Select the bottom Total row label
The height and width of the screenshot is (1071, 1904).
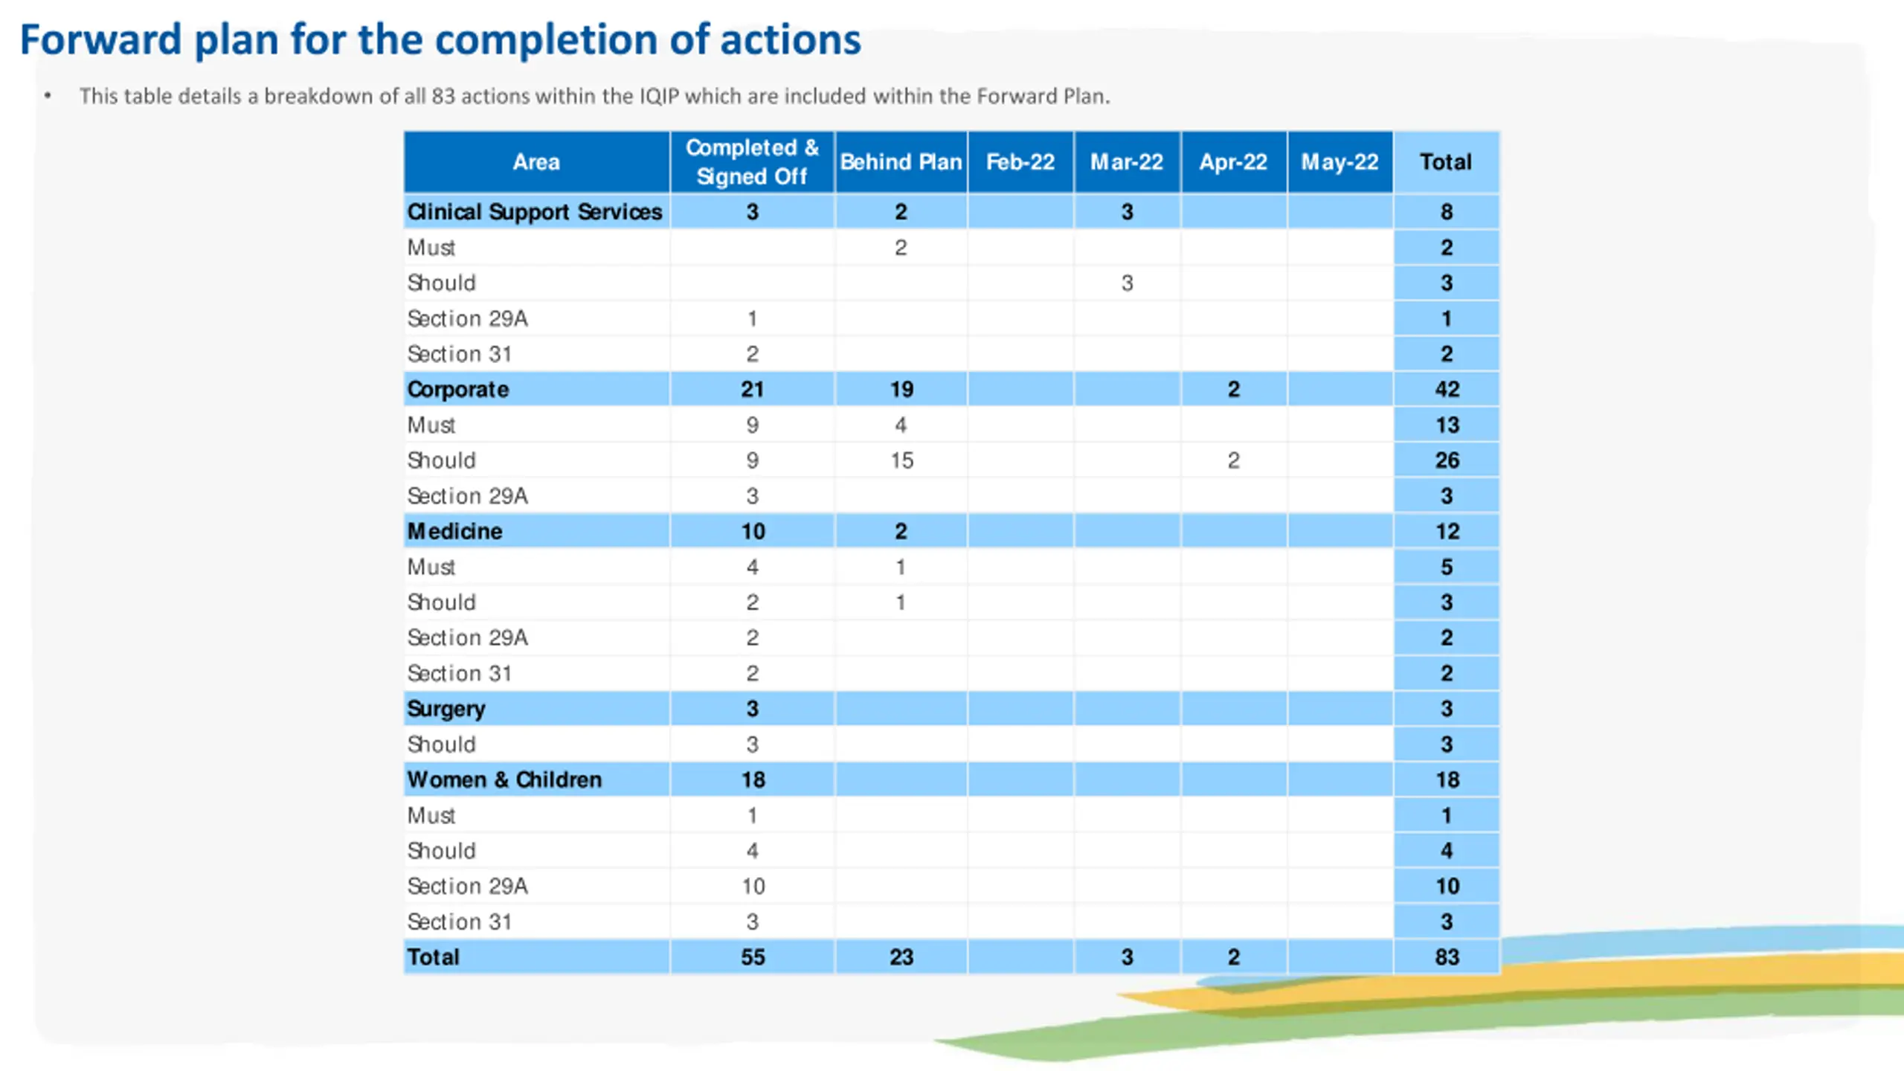coord(434,957)
